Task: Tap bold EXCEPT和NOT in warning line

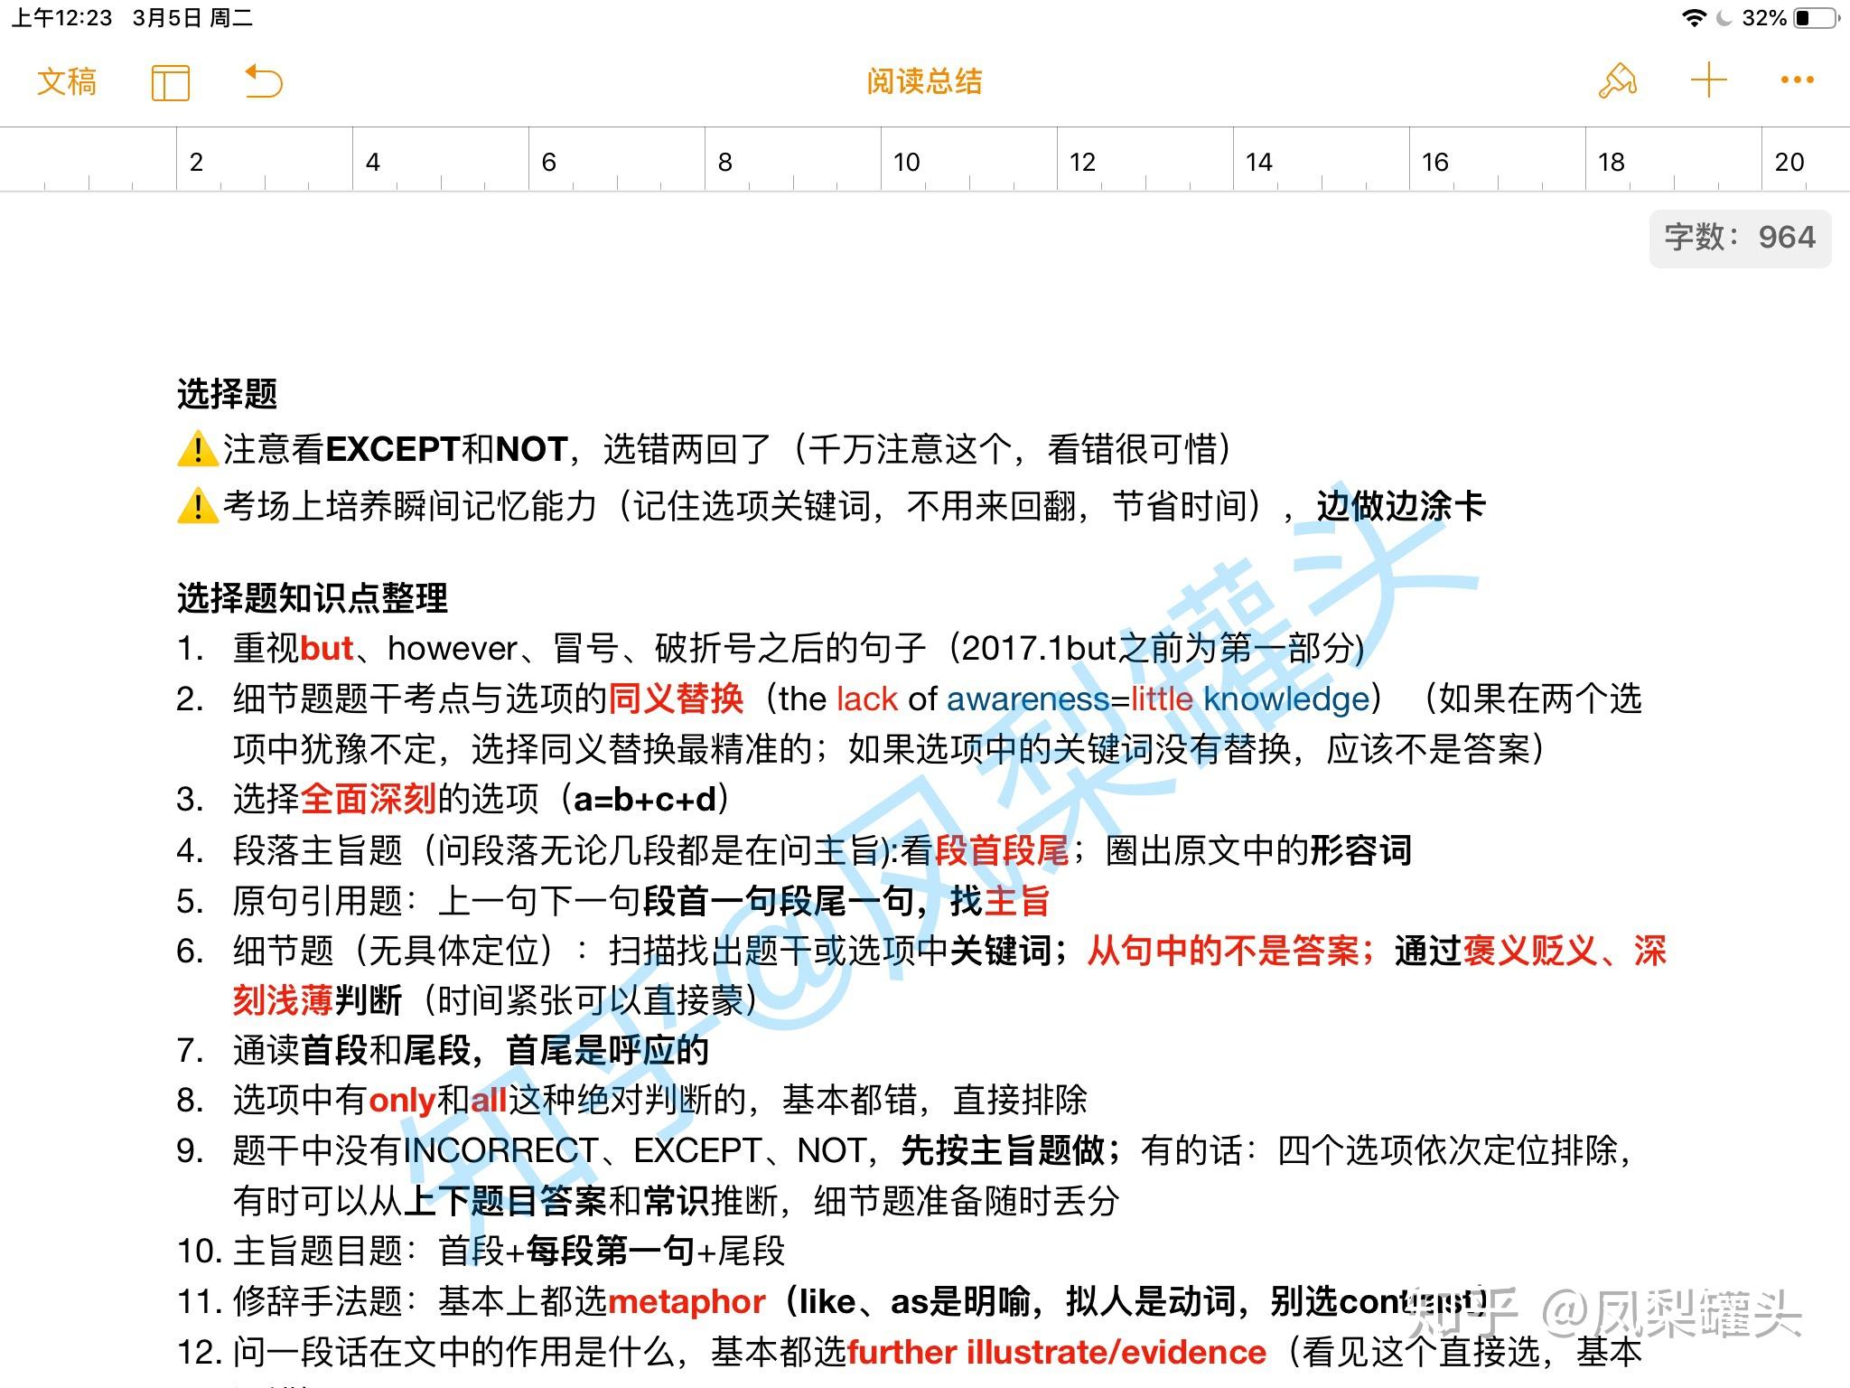Action: 446,450
